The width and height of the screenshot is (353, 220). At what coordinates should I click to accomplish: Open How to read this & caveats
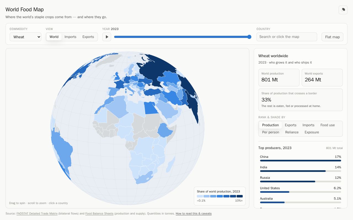point(194,214)
